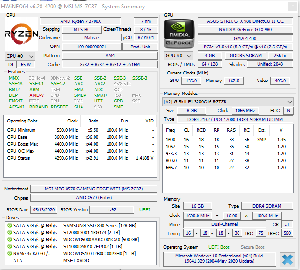
Task: Click the DDR4-2132 / PC4-17000 type field
Action: (235, 119)
